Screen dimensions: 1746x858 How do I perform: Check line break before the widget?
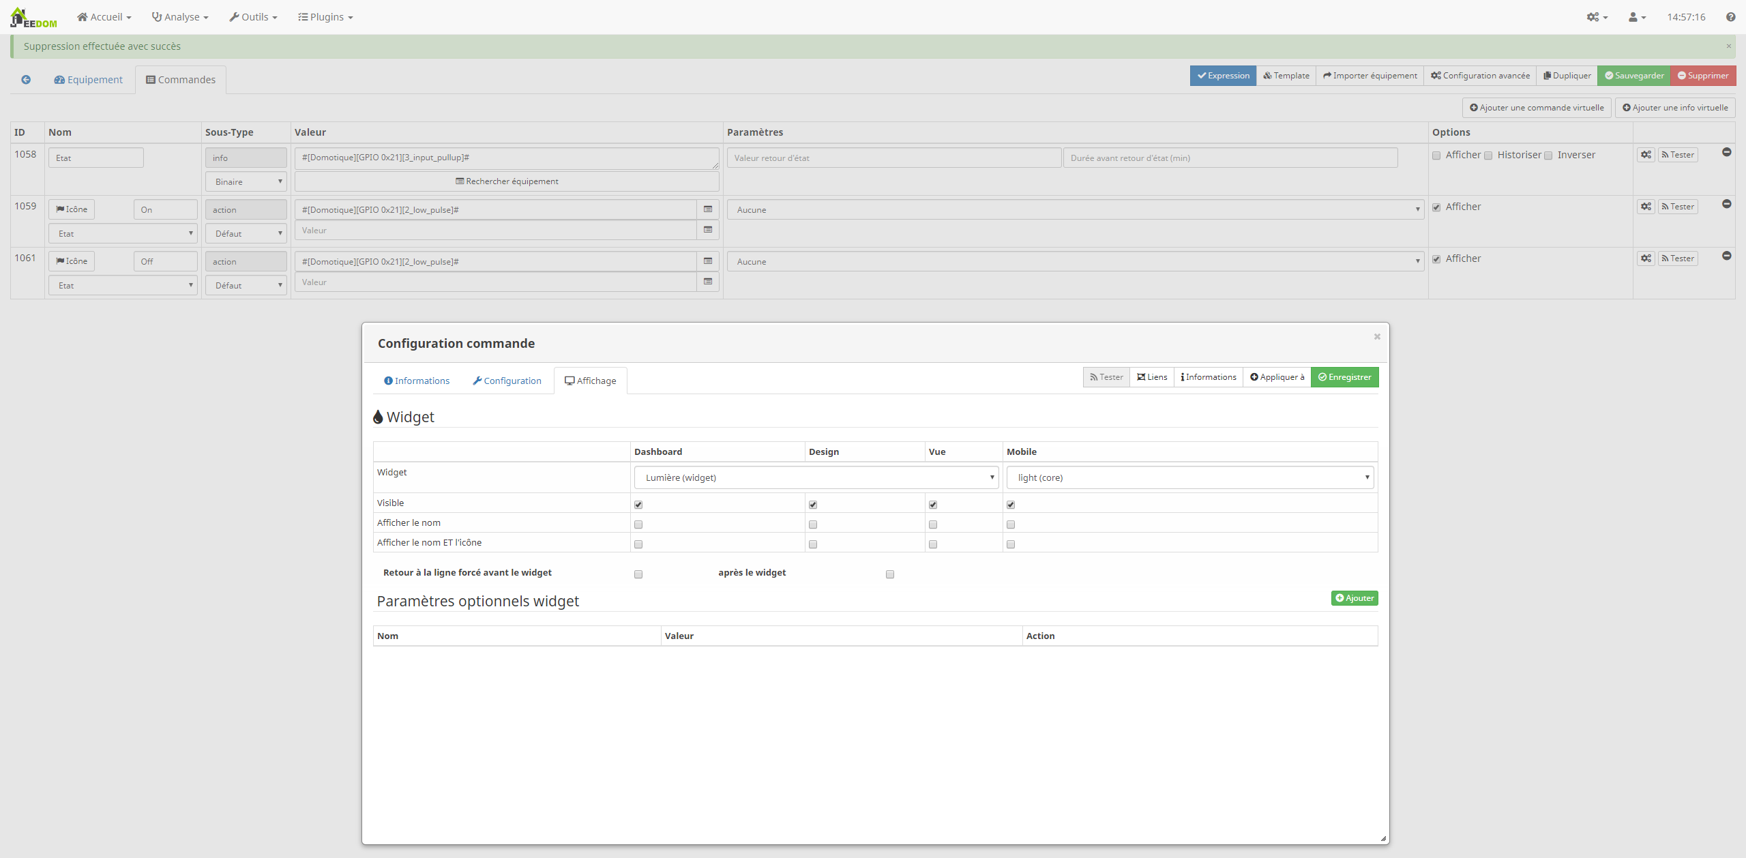pos(638,574)
